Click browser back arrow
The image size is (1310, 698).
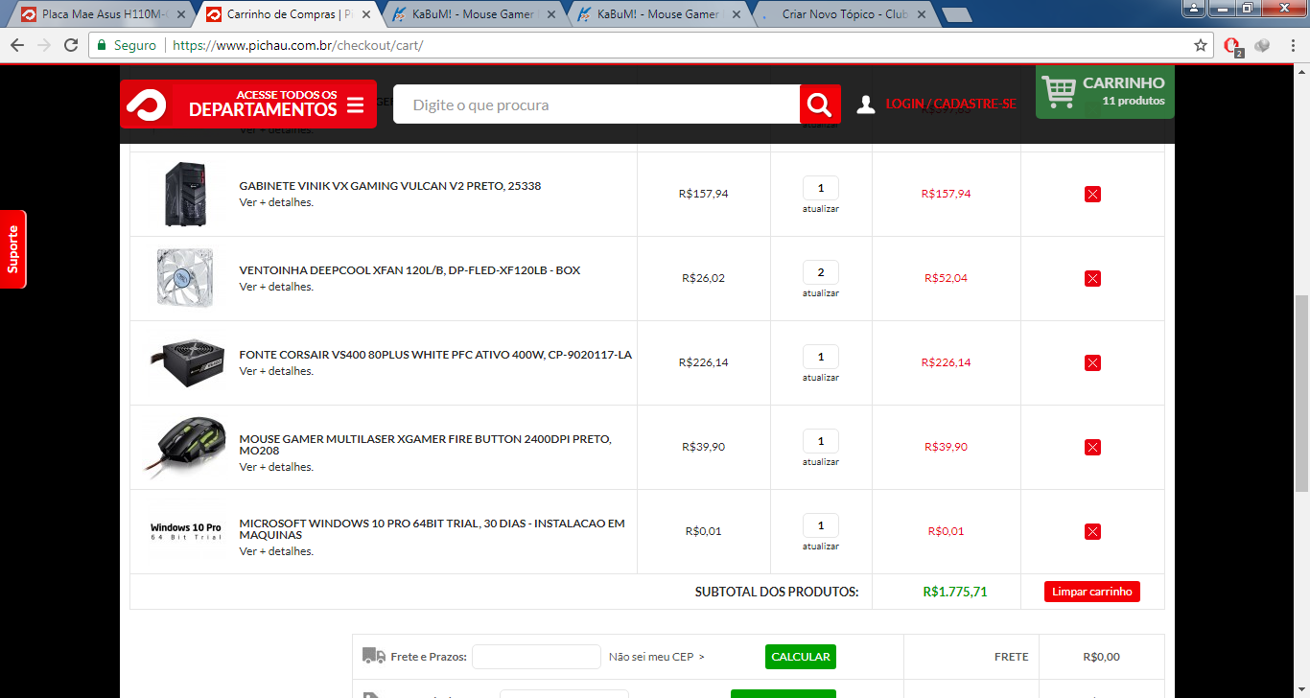pos(17,45)
